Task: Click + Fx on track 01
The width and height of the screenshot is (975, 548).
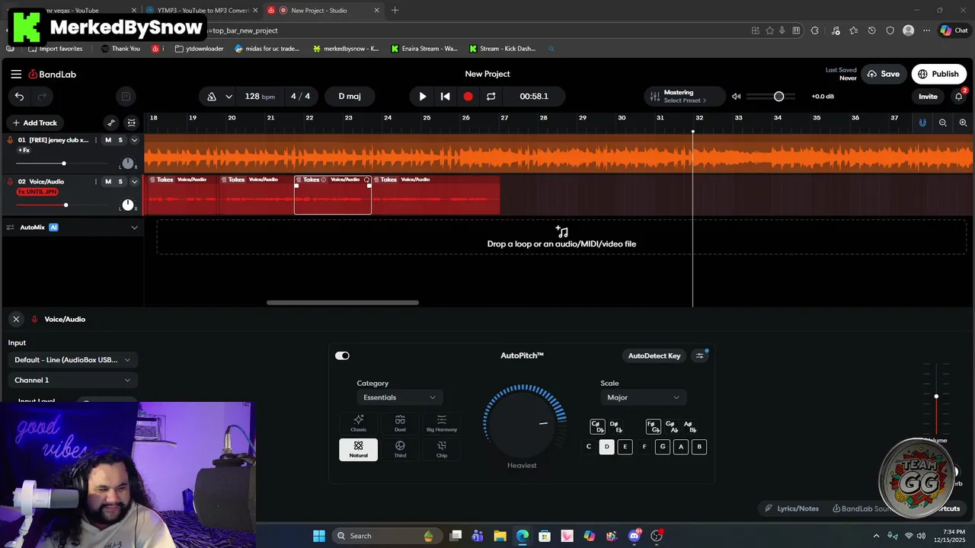Action: click(24, 151)
